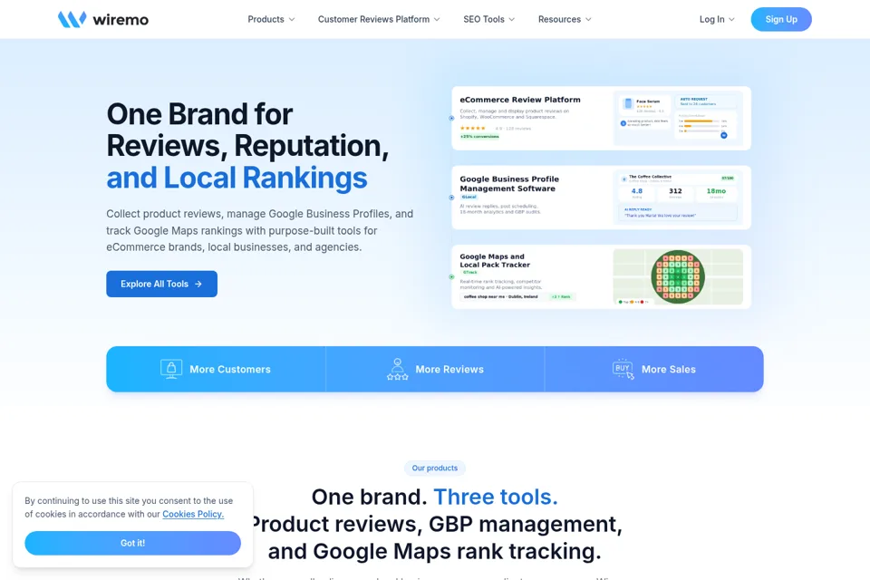Select the More Sales tab
Image resolution: width=870 pixels, height=580 pixels.
click(x=654, y=369)
